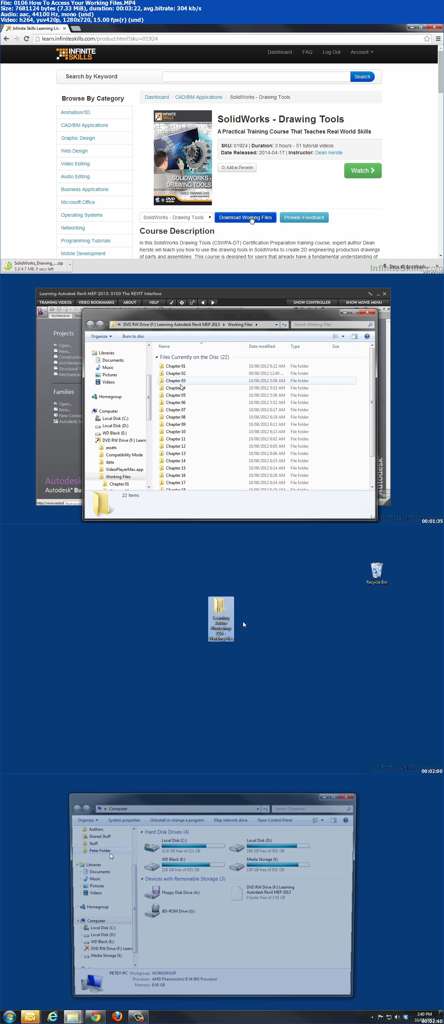Image resolution: width=444 pixels, height=1024 pixels.
Task: Click Burn to disc in the toolbar
Action: point(133,336)
